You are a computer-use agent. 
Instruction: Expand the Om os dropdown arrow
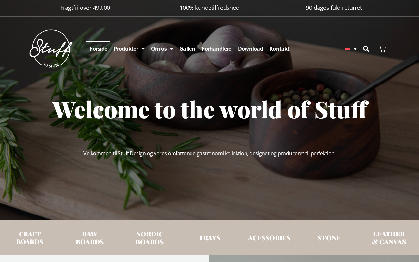(172, 49)
